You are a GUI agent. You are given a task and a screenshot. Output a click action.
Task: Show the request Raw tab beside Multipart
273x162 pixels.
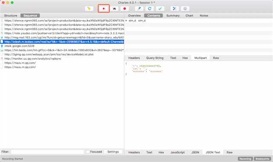[x=216, y=58]
